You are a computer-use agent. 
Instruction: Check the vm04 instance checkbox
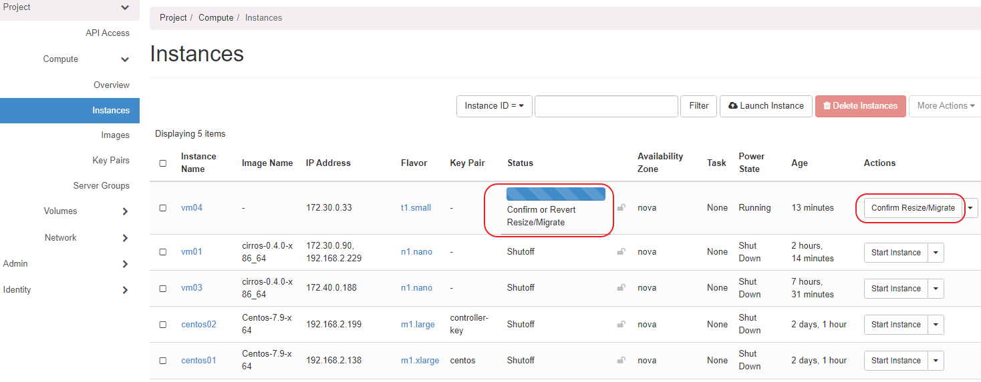163,208
